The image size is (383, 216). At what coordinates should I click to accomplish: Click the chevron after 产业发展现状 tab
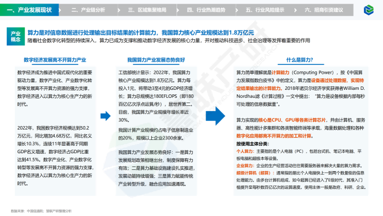pyautogui.click(x=60, y=10)
